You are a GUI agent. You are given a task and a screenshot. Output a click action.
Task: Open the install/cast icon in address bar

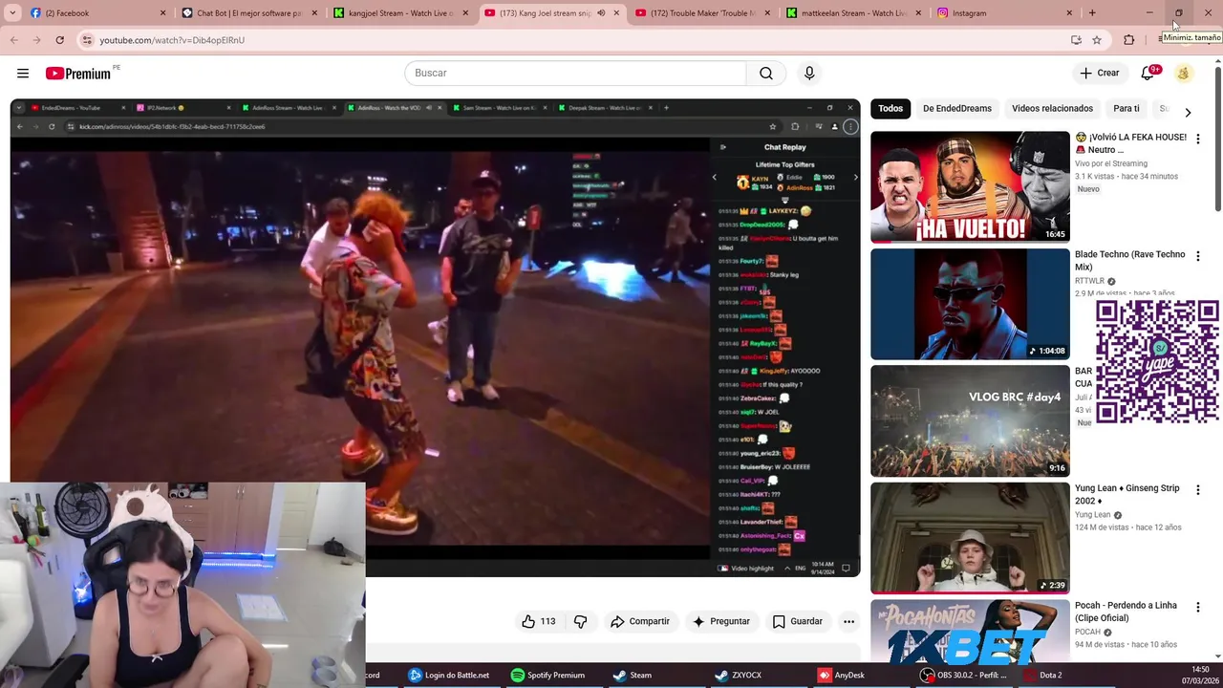click(1076, 40)
